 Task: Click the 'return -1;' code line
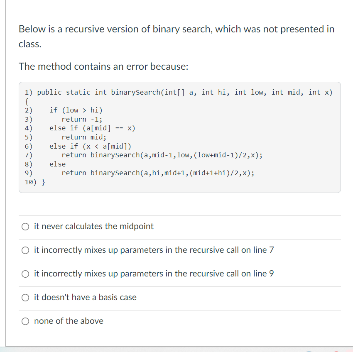coord(82,119)
